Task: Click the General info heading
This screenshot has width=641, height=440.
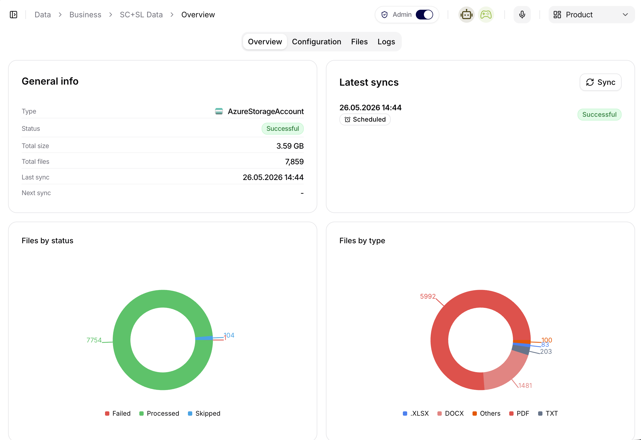Action: pos(50,81)
